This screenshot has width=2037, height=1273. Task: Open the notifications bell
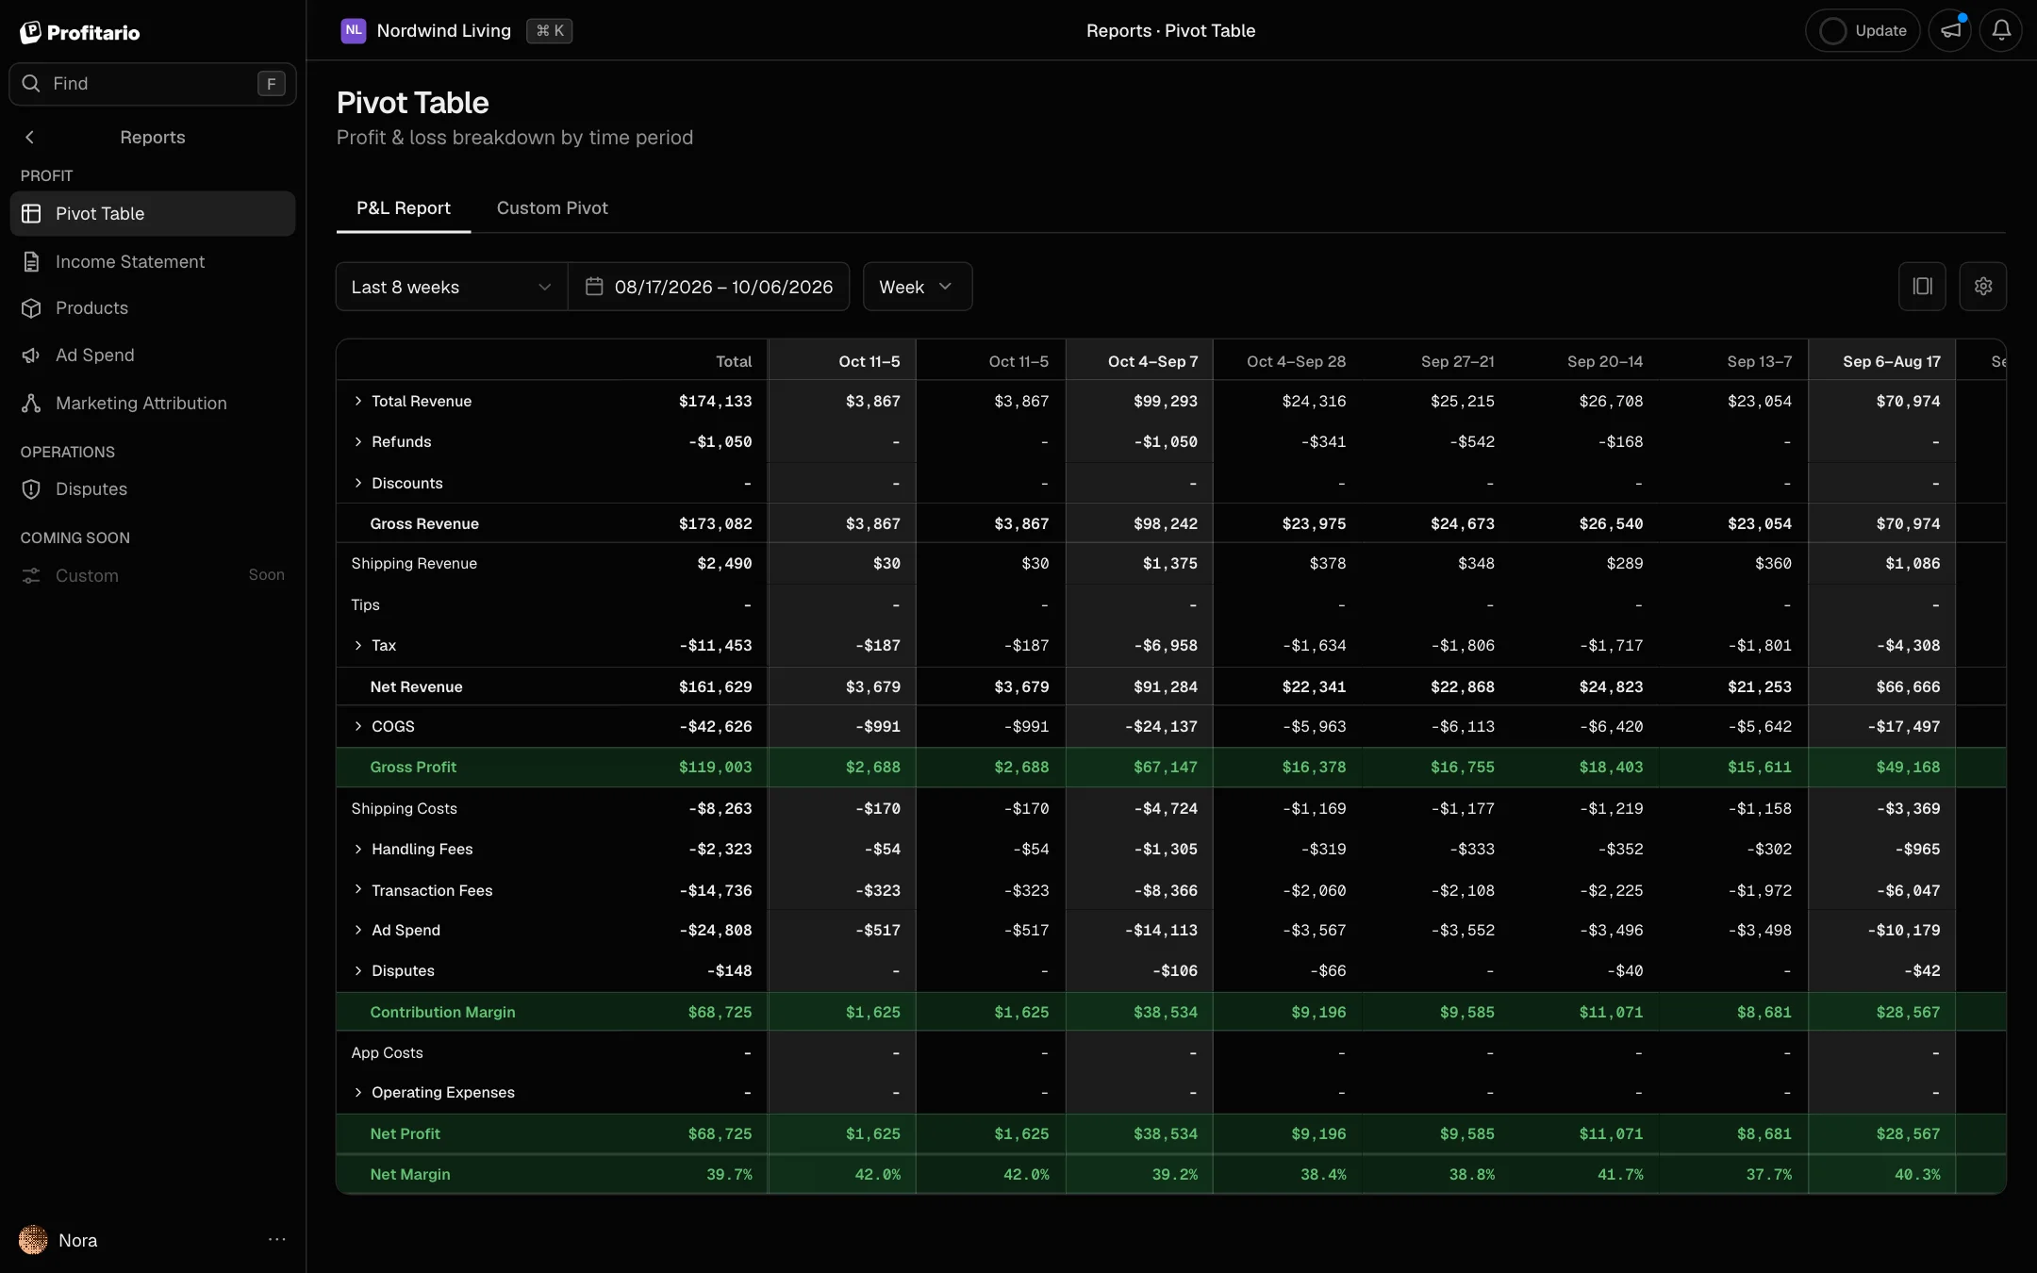pyautogui.click(x=2000, y=30)
